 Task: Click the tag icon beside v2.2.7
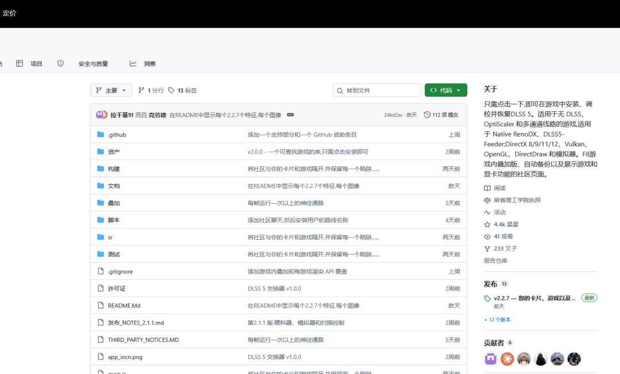[487, 298]
